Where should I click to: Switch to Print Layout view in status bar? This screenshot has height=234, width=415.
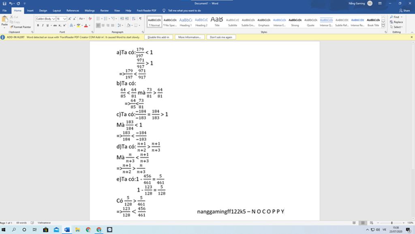point(363,223)
